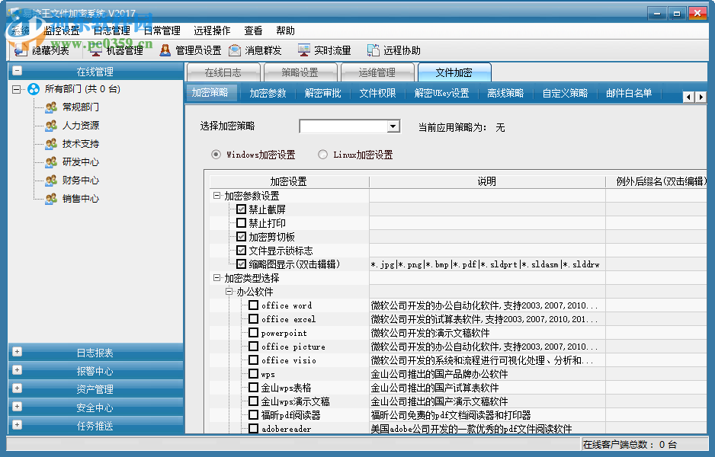Image resolution: width=715 pixels, height=457 pixels.
Task: Check the office word checkbox
Action: point(254,305)
